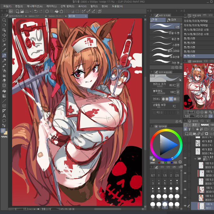The image size is (214, 214).
Task: Select the Lasso selection tool
Action: pyautogui.click(x=4, y=40)
